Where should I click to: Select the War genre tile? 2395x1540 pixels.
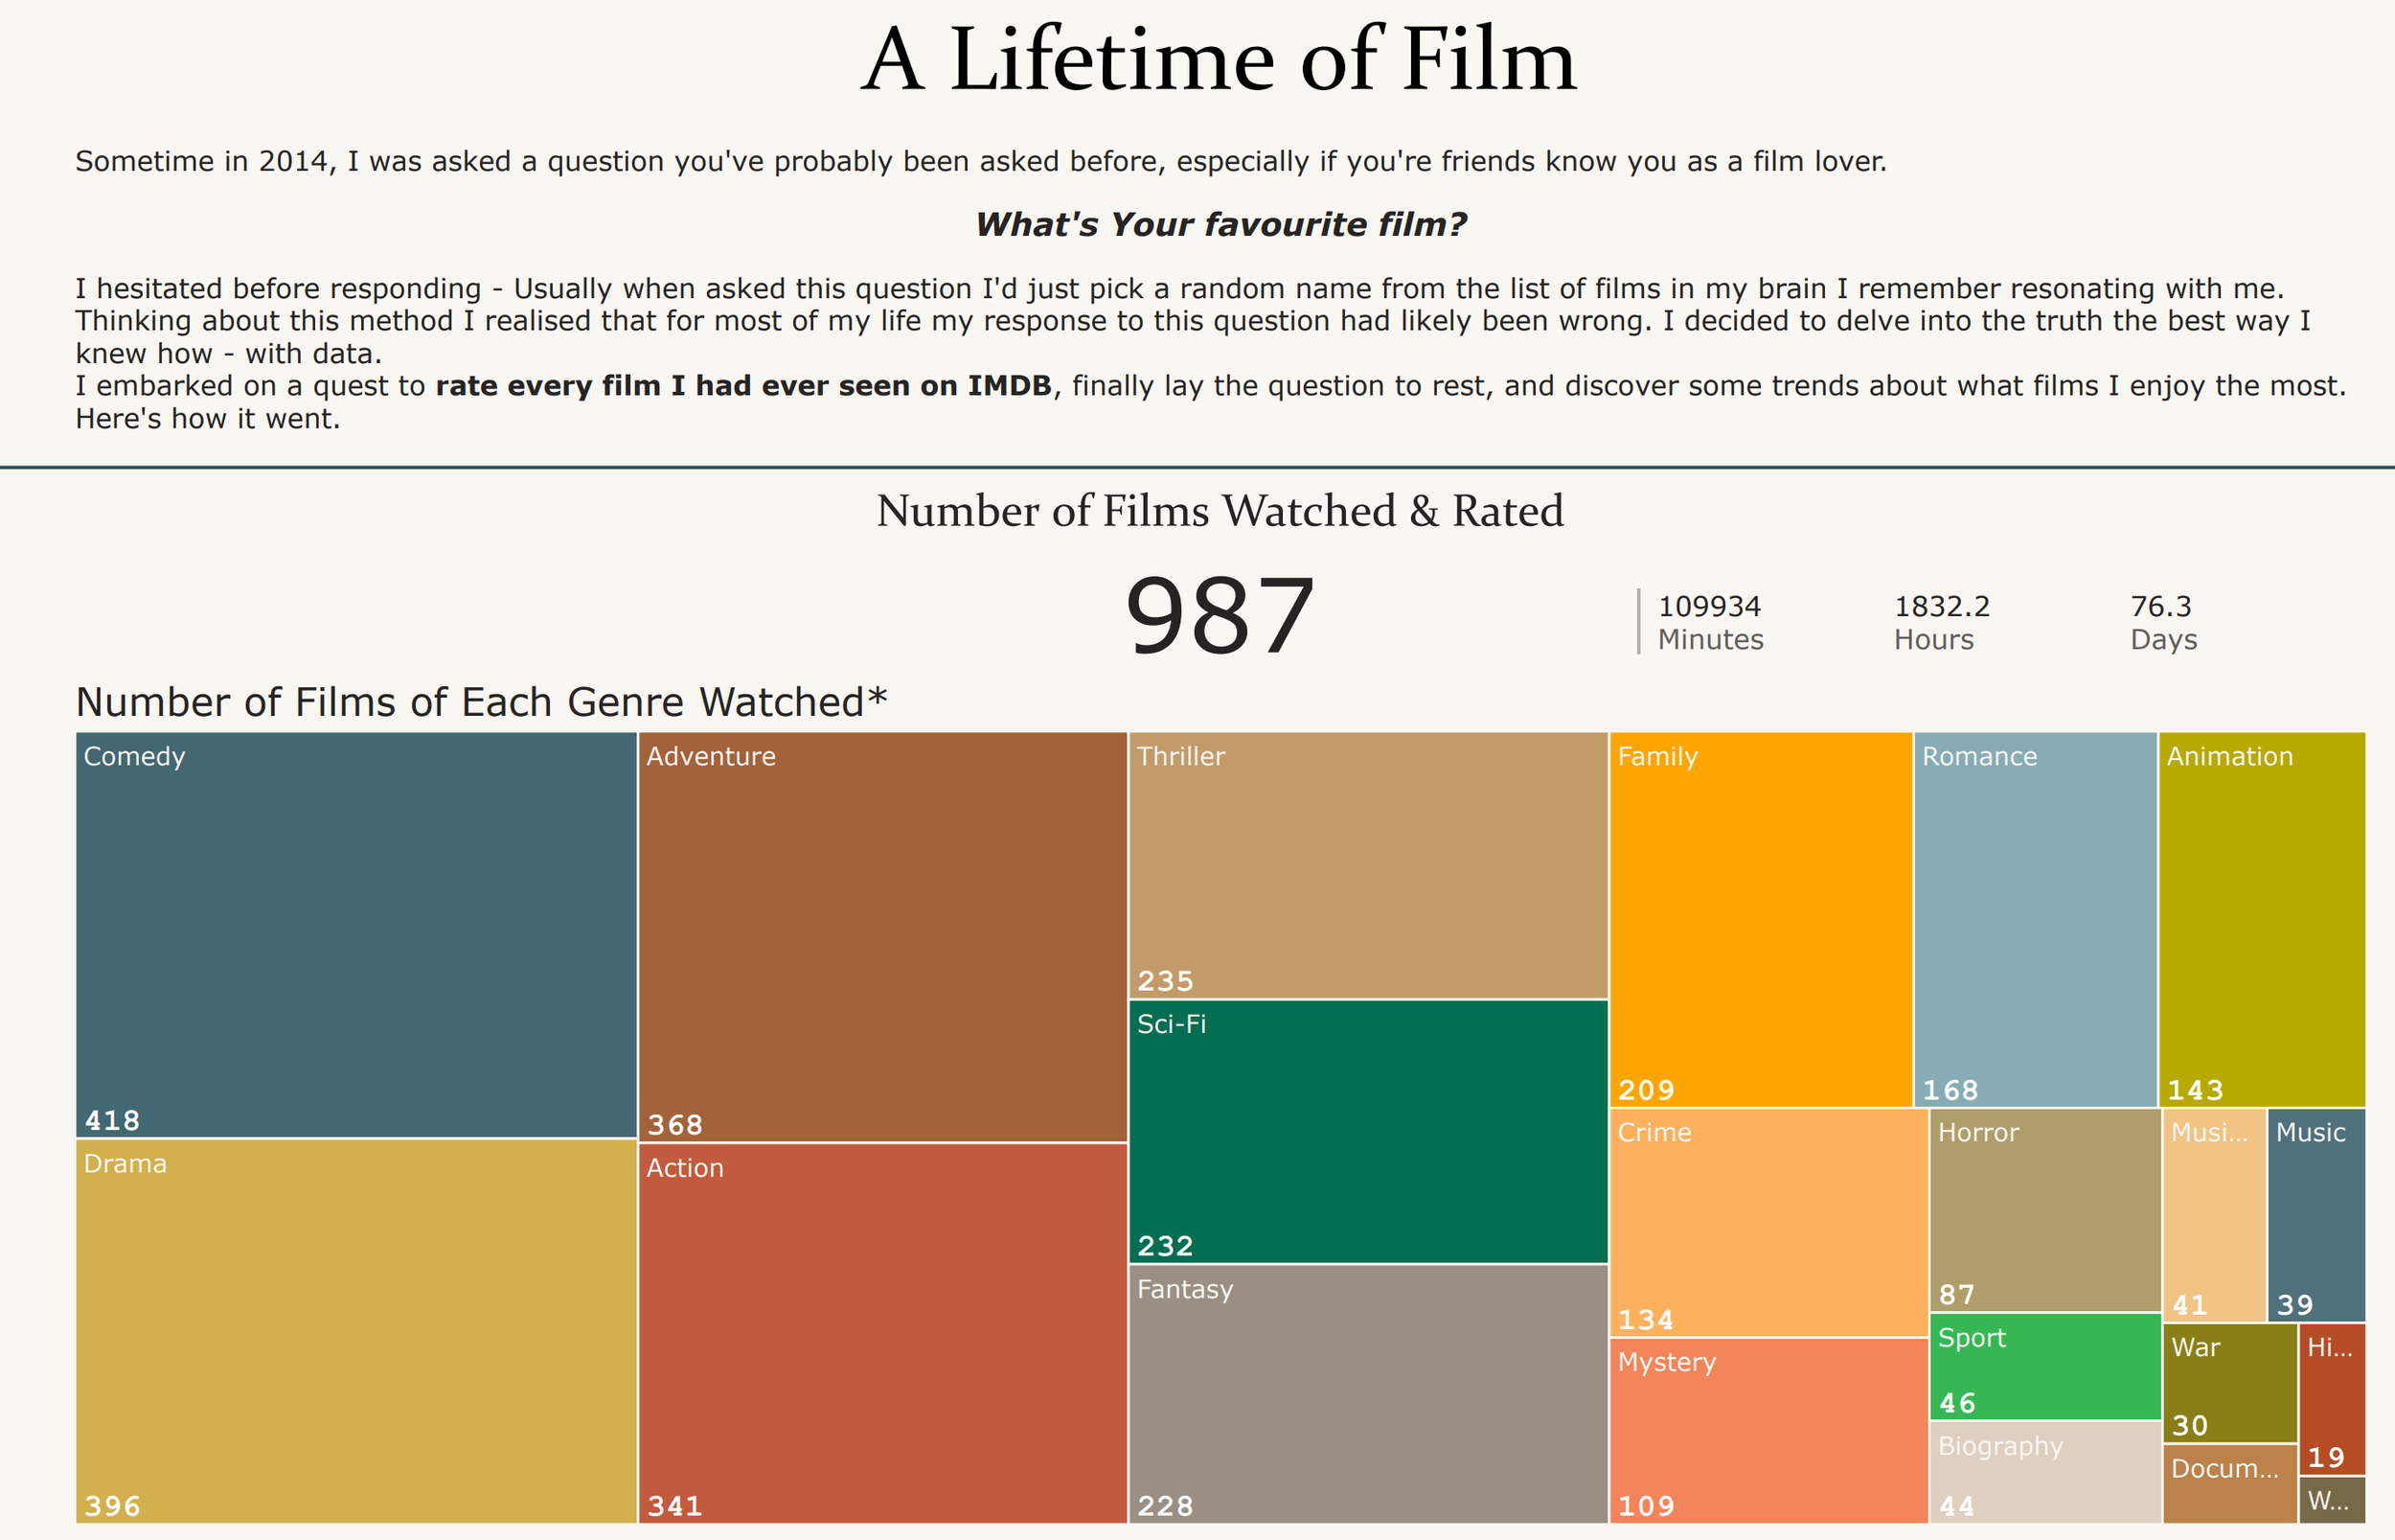tap(2229, 1382)
